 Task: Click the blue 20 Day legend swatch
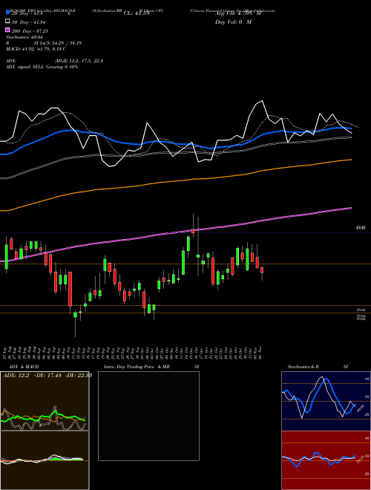7,13
